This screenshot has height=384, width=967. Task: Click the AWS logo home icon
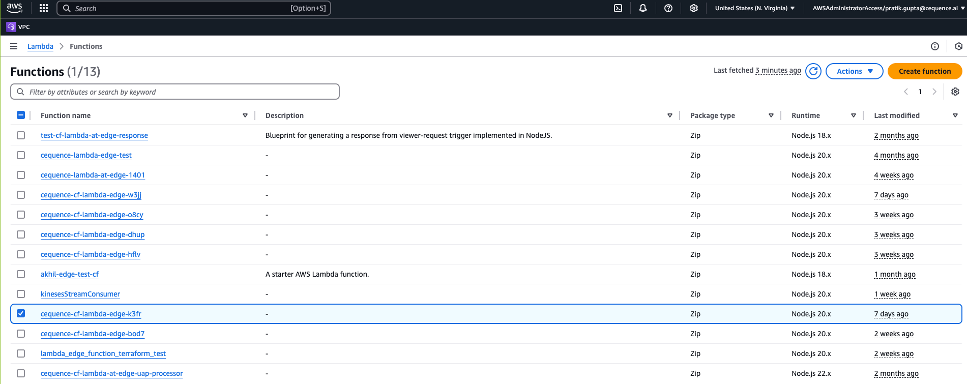(x=14, y=8)
